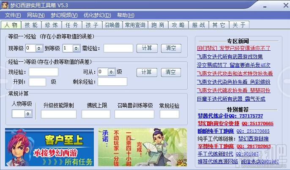Click 清空 in the 等级-->经验 section
The image size is (290, 170).
coord(171,48)
